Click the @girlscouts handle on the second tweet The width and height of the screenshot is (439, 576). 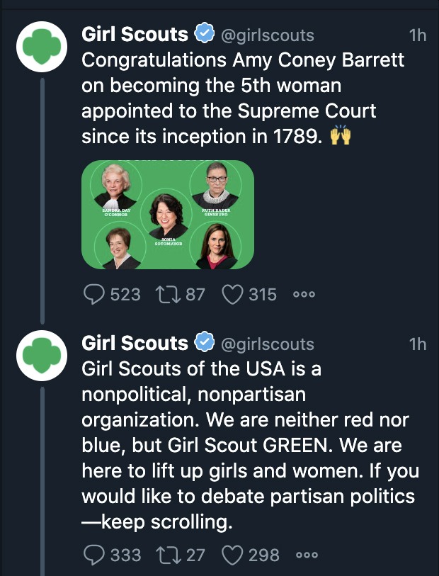268,344
